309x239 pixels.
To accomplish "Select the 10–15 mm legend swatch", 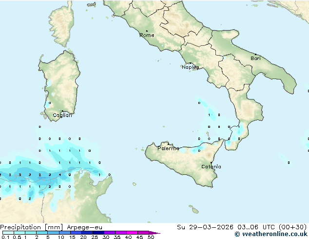I will point(64,233).
